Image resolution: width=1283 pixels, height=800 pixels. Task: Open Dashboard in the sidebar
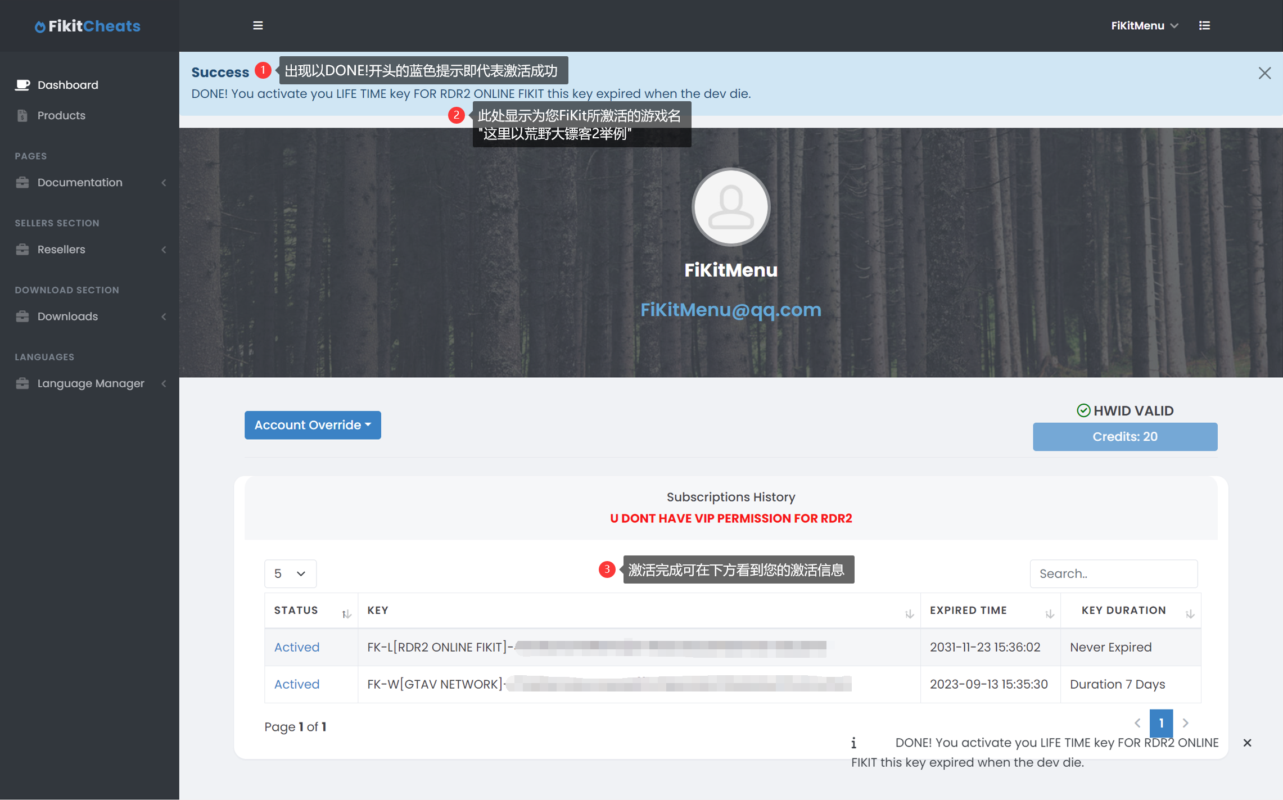[x=67, y=85]
